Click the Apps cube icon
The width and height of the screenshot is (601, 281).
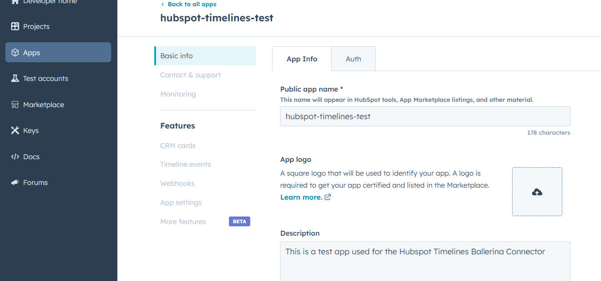pyautogui.click(x=15, y=52)
